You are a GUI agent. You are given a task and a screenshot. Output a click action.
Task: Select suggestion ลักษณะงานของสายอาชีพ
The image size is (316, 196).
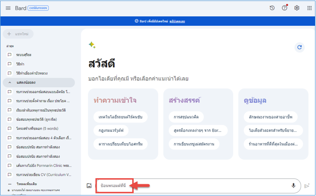270,117
